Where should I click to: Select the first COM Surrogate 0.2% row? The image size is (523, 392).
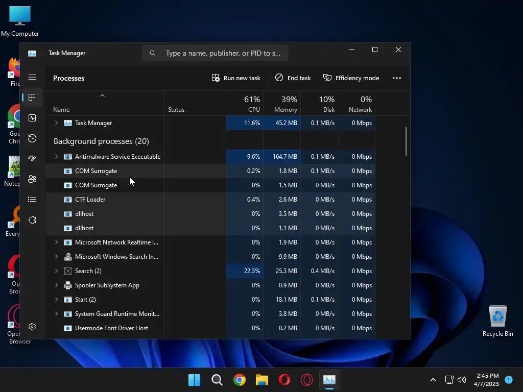210,171
